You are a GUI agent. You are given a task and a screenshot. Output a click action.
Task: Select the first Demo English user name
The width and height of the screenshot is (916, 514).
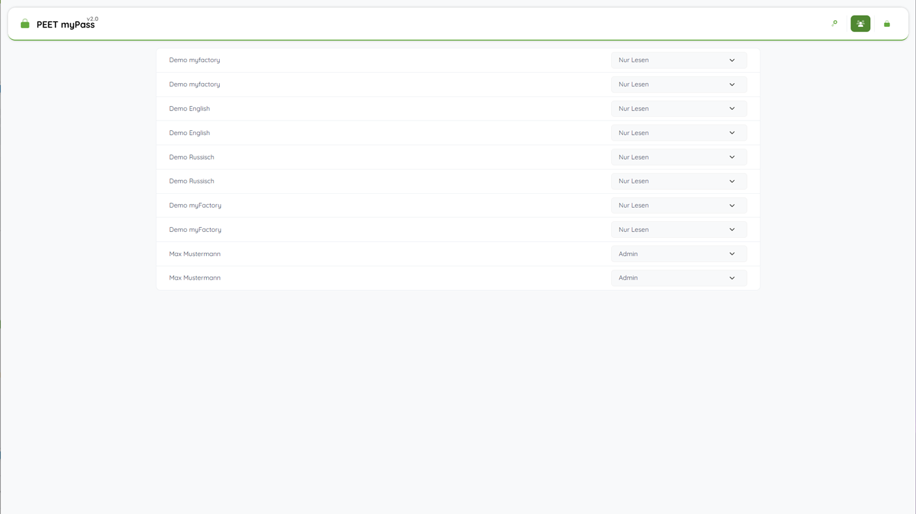[189, 109]
